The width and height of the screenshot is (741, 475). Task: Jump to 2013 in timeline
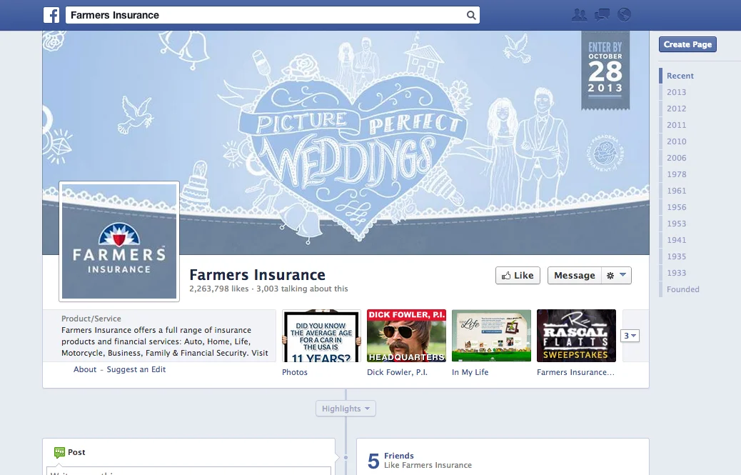pyautogui.click(x=676, y=92)
